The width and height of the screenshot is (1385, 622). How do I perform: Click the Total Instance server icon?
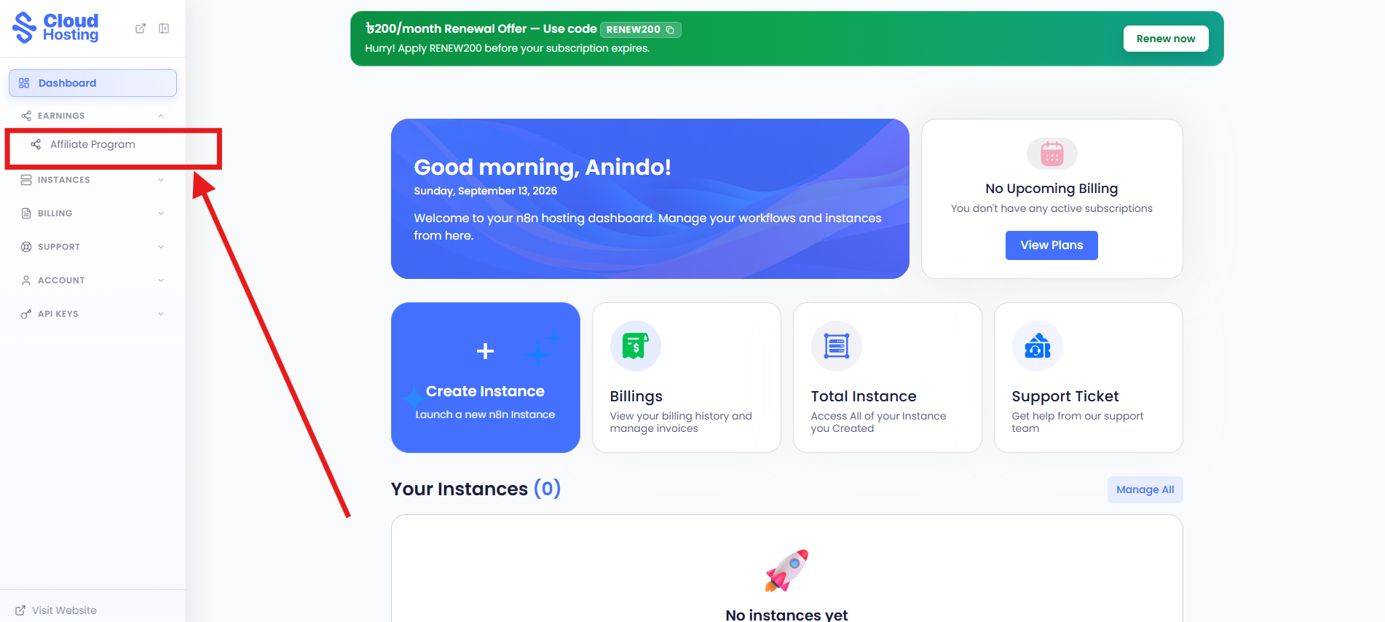click(837, 346)
